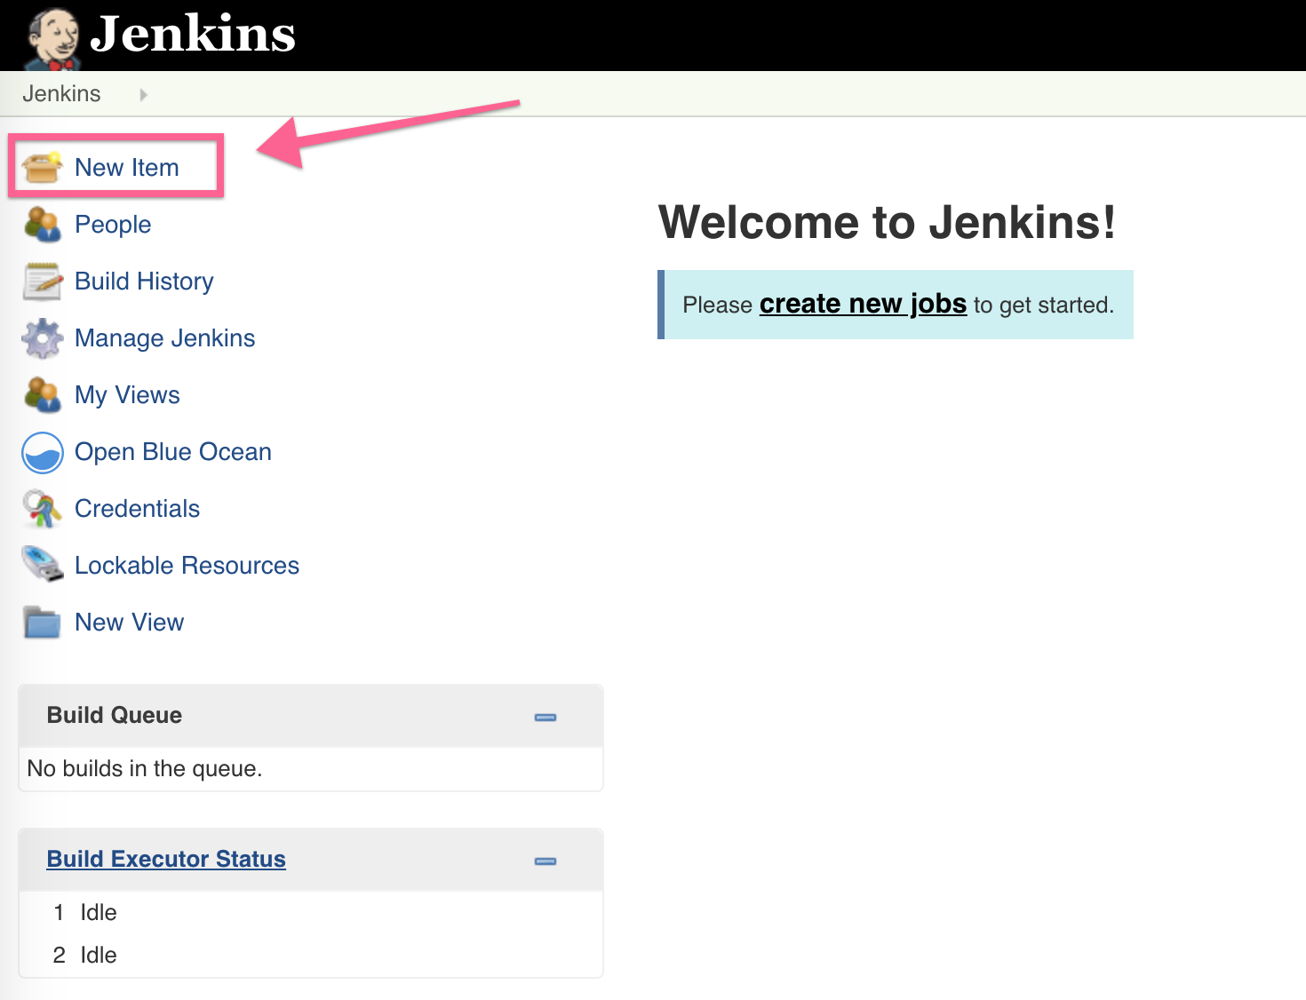
Task: Click the Jenkins butler logo icon
Action: [52, 38]
